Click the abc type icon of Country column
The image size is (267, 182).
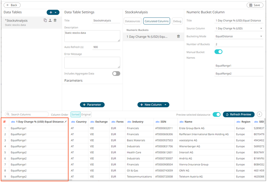point(73,122)
